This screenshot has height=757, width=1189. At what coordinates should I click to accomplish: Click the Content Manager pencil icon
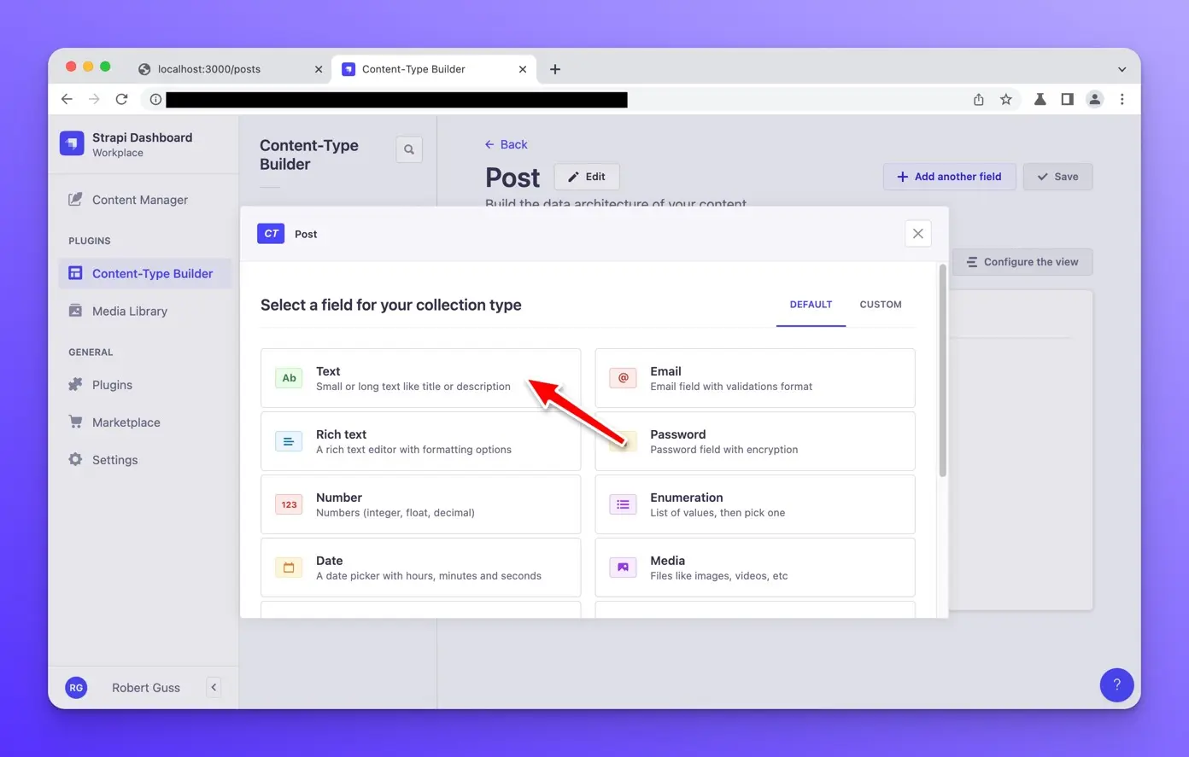click(x=75, y=200)
